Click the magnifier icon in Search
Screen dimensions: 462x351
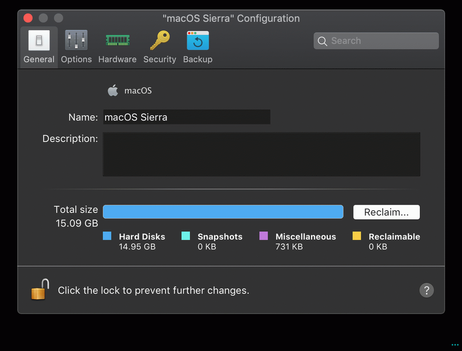pyautogui.click(x=322, y=41)
